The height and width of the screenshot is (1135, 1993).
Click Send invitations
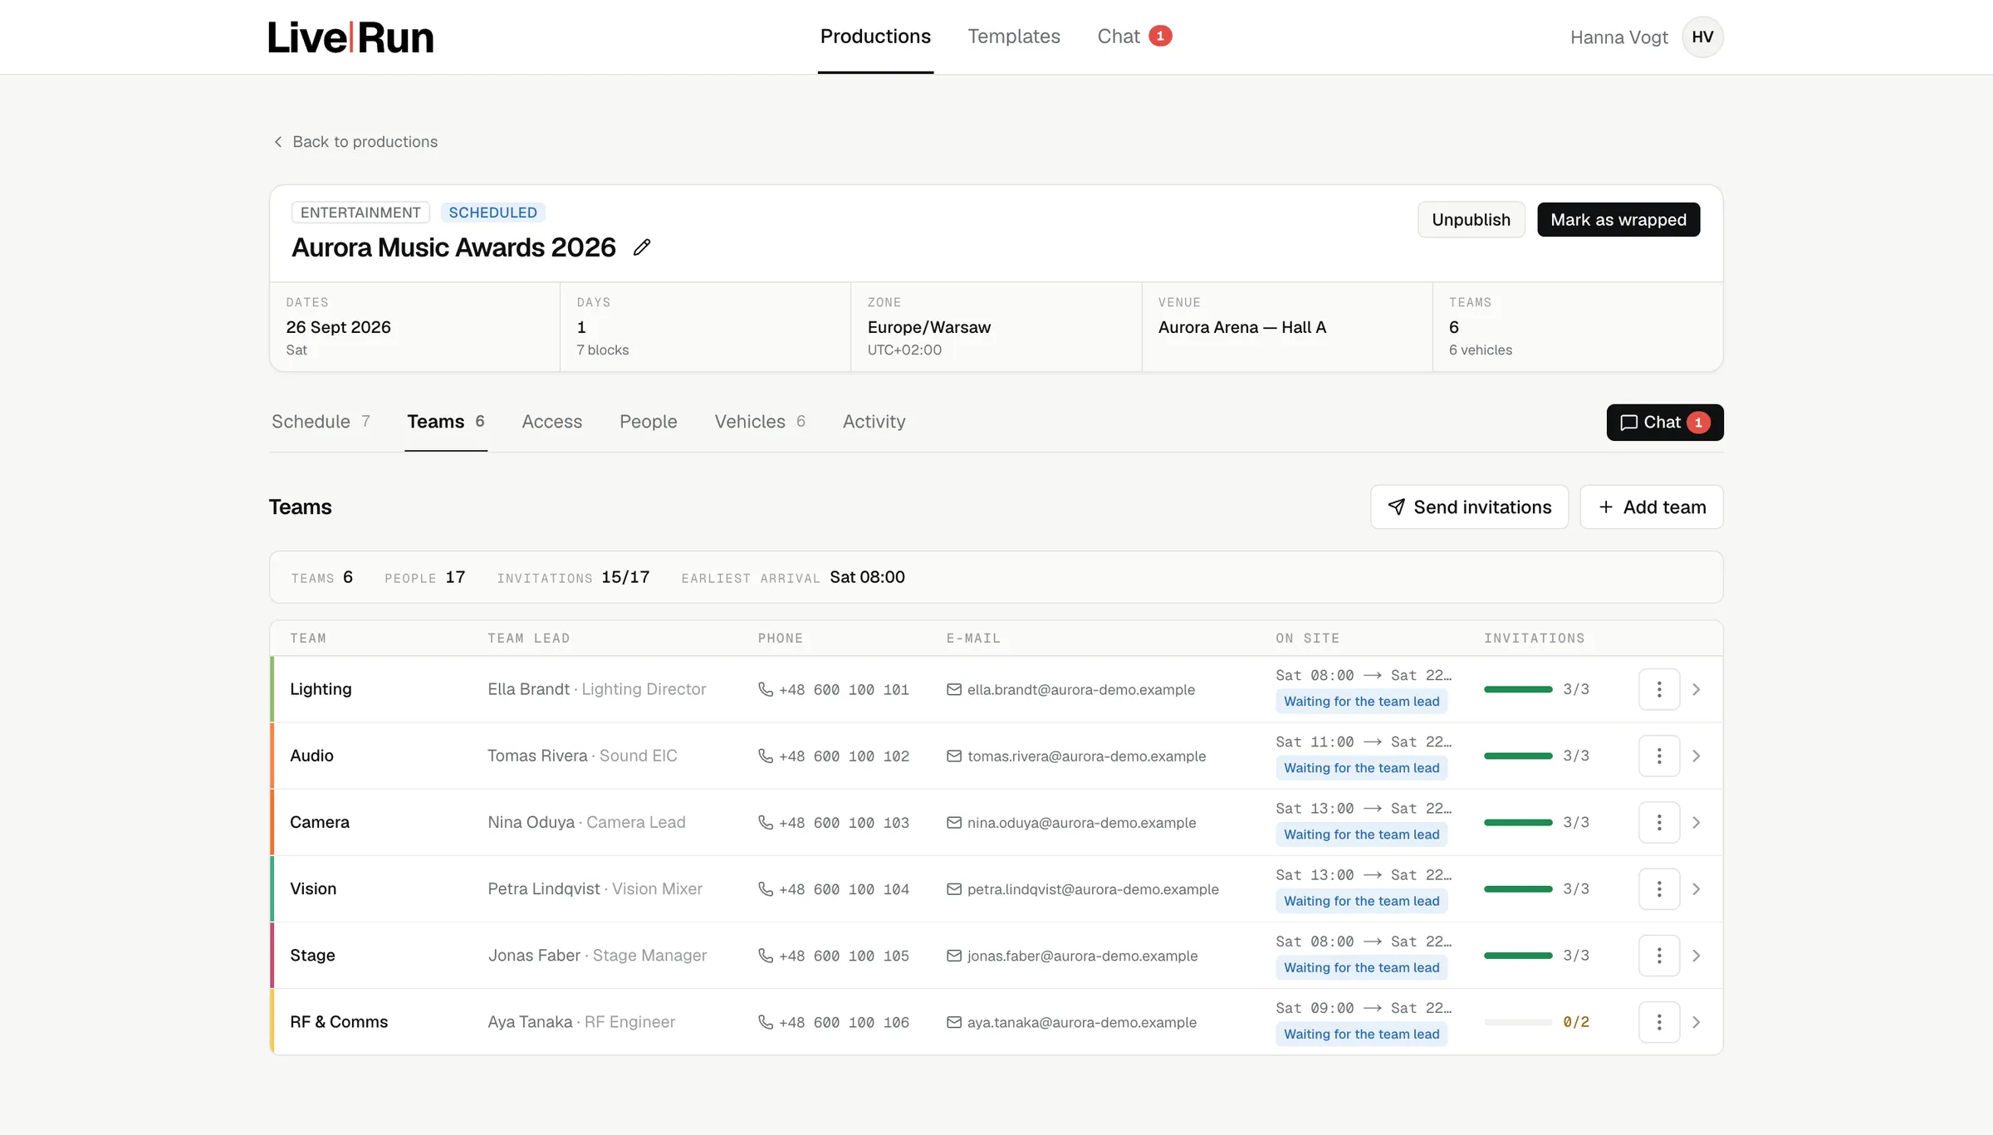(1469, 507)
